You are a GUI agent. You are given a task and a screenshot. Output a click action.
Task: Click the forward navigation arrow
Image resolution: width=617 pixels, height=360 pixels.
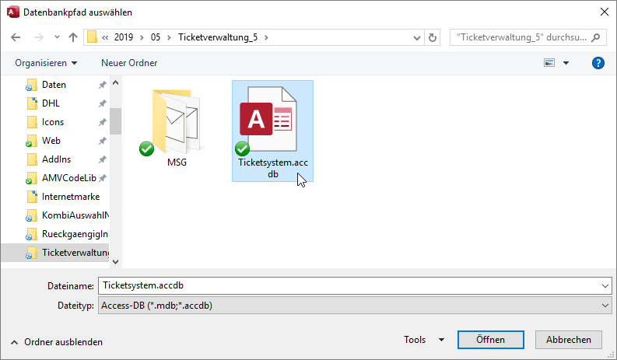[x=39, y=37]
